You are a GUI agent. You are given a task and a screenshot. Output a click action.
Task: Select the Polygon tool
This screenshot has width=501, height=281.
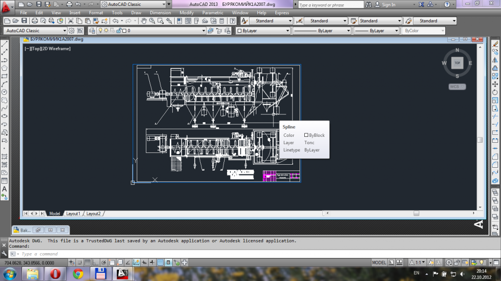coord(4,68)
